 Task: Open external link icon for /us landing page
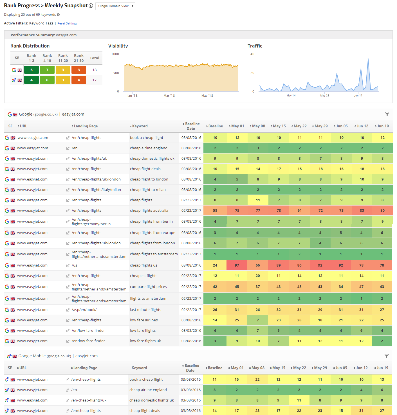[x=68, y=266]
